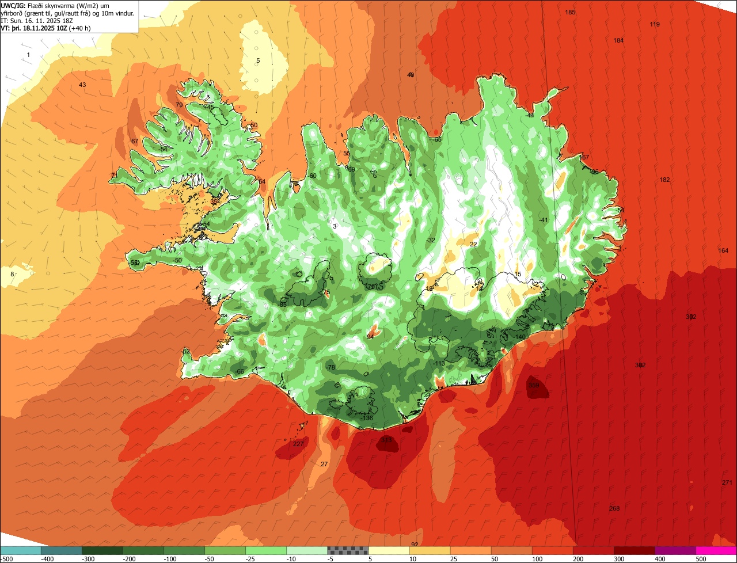Image resolution: width=737 pixels, height=563 pixels.
Task: Click the dark green swatch between -300 and -200
Action: click(x=102, y=550)
